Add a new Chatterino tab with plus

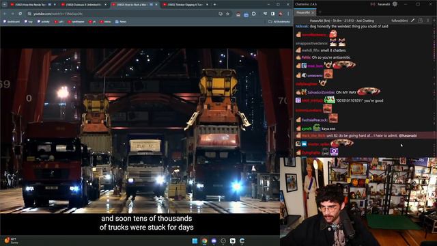320,12
